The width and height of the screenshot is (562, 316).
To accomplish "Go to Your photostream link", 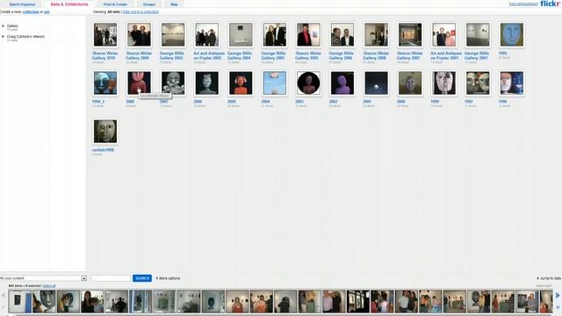I will [x=523, y=4].
